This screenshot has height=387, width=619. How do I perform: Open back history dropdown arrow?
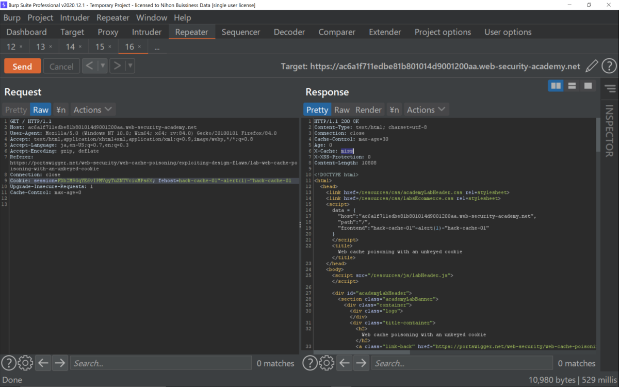coord(103,66)
